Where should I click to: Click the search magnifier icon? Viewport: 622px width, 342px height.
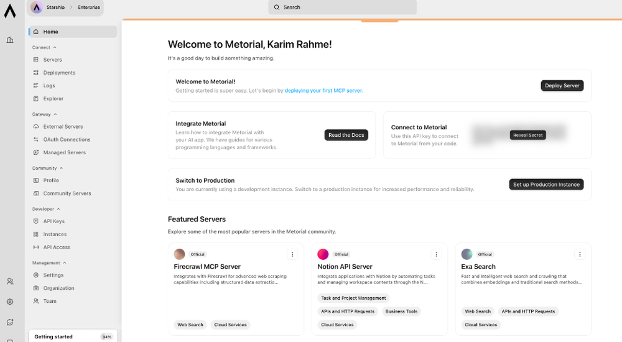coord(277,7)
